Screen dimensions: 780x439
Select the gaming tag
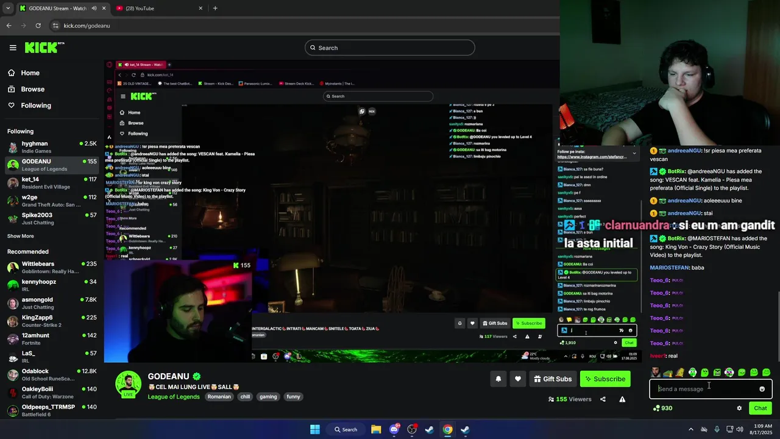pyautogui.click(x=268, y=396)
